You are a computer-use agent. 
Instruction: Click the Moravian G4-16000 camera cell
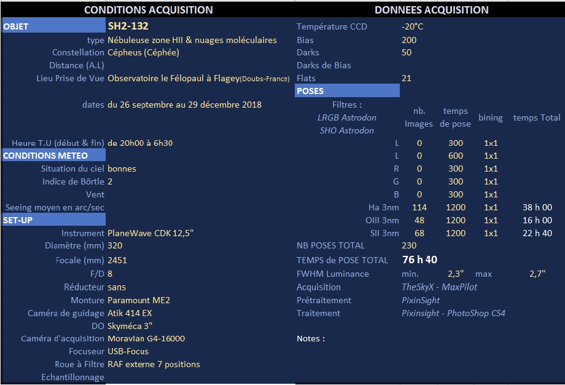[146, 338]
